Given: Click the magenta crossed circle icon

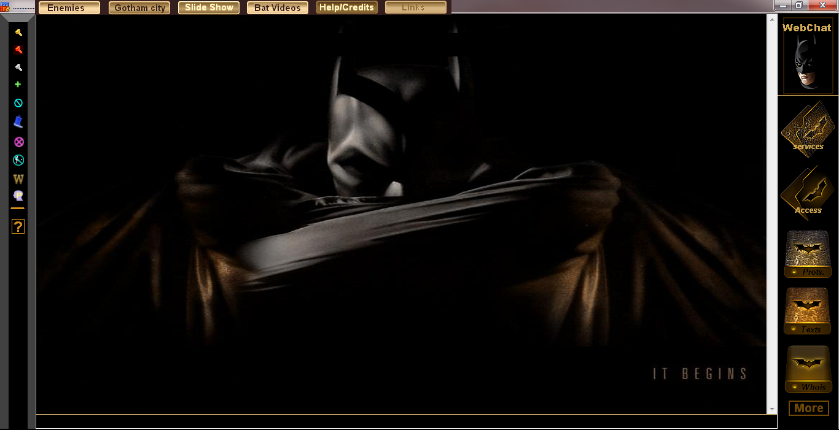Looking at the screenshot, I should coord(19,142).
